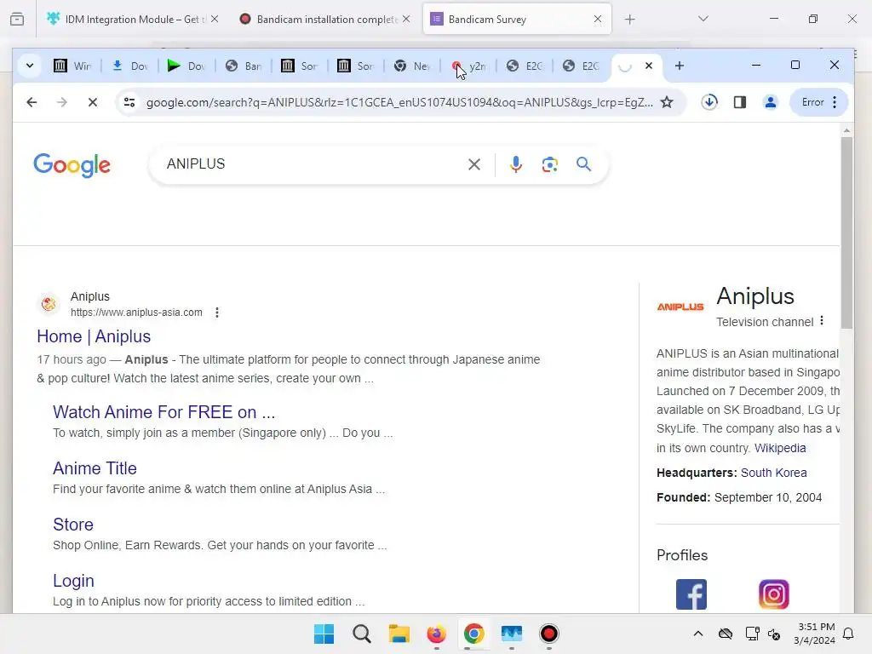This screenshot has width=872, height=654.
Task: Open the 'Home | Aniplus' search result
Action: (x=94, y=336)
